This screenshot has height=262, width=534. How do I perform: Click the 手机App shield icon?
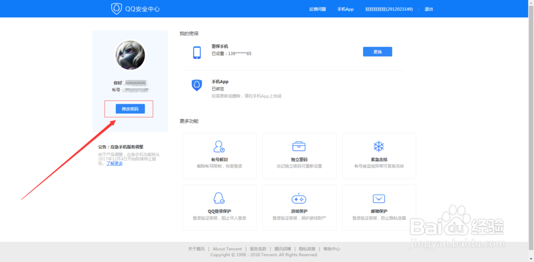point(197,85)
